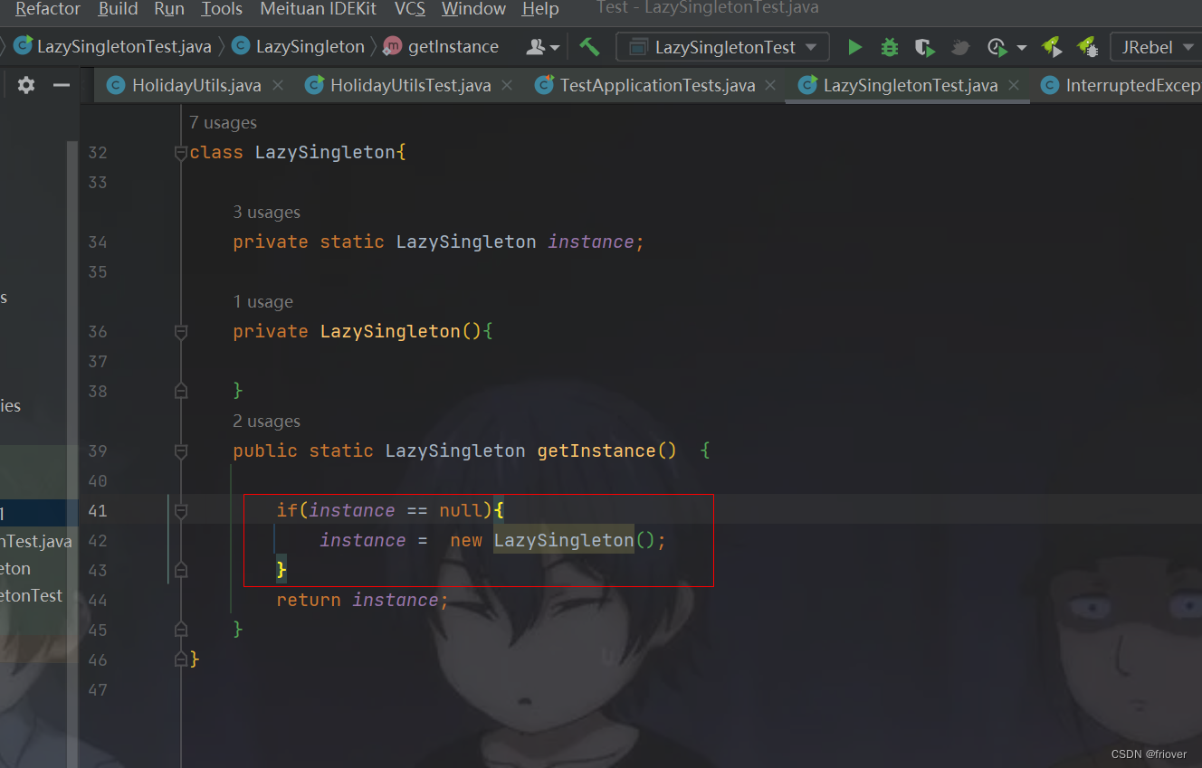Click the 'null' keyword on line 41
This screenshot has height=768, width=1202.
click(461, 511)
